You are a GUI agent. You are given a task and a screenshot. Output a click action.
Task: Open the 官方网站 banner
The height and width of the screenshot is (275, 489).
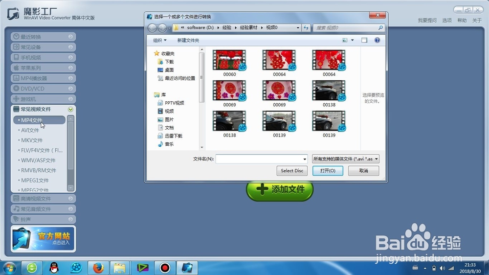click(x=44, y=239)
